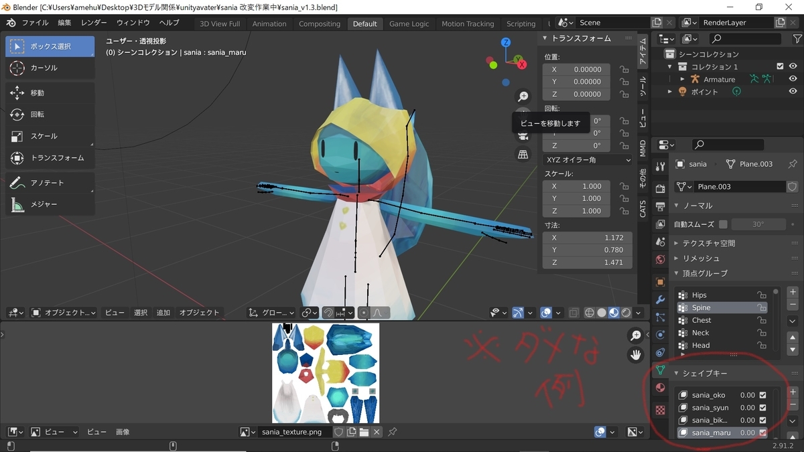This screenshot has width=804, height=452.
Task: Toggle the Auto Smooth (自動スムーズ) checkbox
Action: (x=723, y=224)
